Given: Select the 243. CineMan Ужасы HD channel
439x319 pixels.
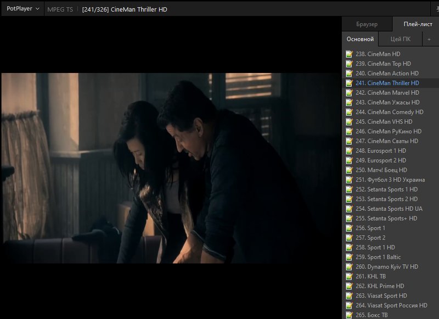Looking at the screenshot, I should point(393,103).
